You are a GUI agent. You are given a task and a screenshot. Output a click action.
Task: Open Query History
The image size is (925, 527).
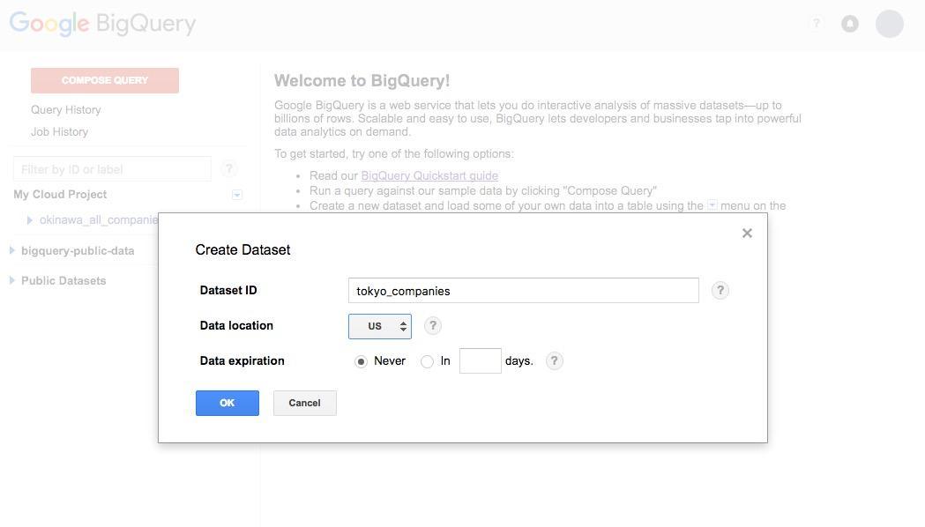click(x=66, y=109)
